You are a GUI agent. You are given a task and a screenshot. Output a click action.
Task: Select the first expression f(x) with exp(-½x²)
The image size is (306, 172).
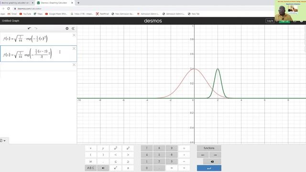38,39
